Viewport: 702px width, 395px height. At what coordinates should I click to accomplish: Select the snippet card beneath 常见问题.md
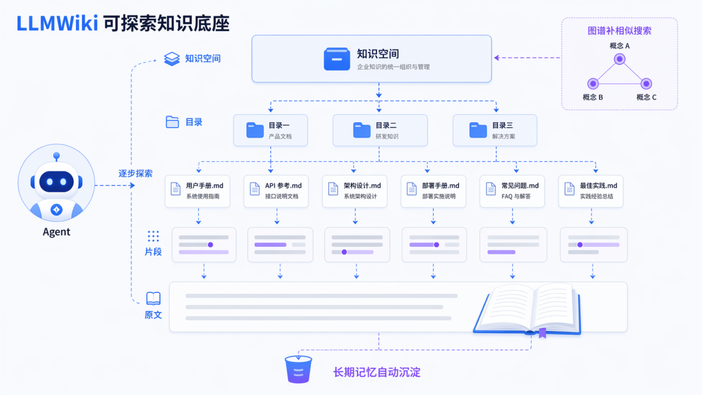[x=513, y=245]
